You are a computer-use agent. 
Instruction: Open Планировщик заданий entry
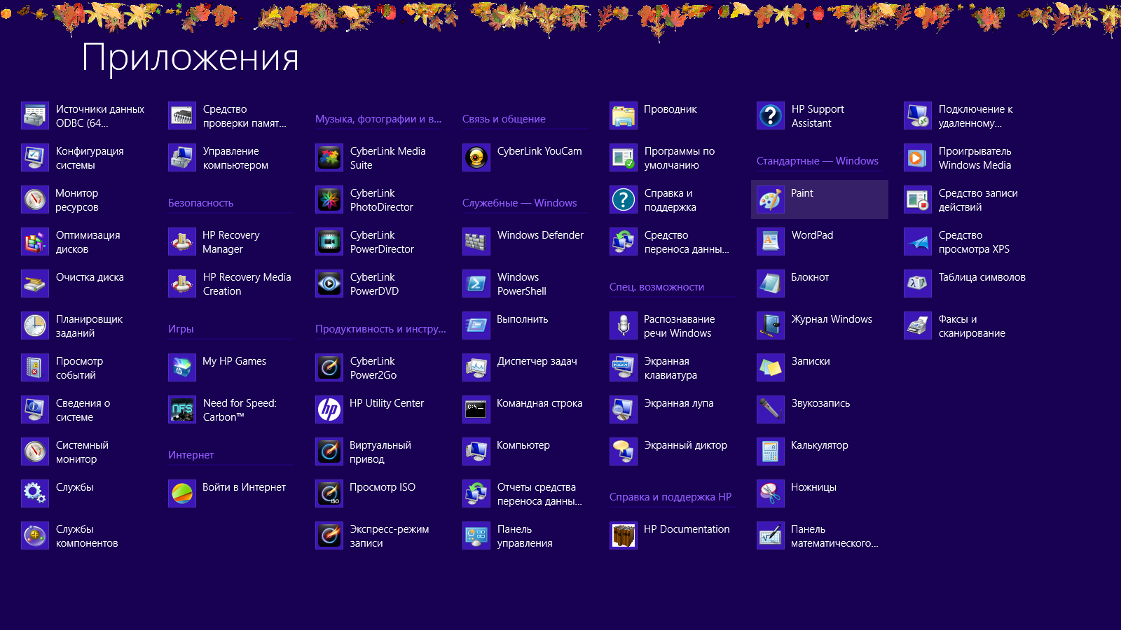pos(73,325)
